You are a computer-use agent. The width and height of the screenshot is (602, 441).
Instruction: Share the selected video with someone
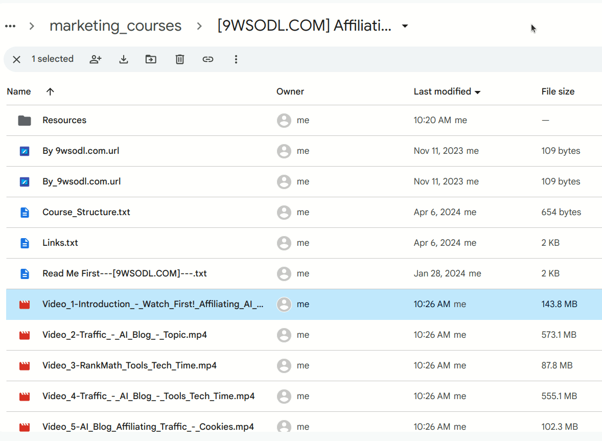96,59
